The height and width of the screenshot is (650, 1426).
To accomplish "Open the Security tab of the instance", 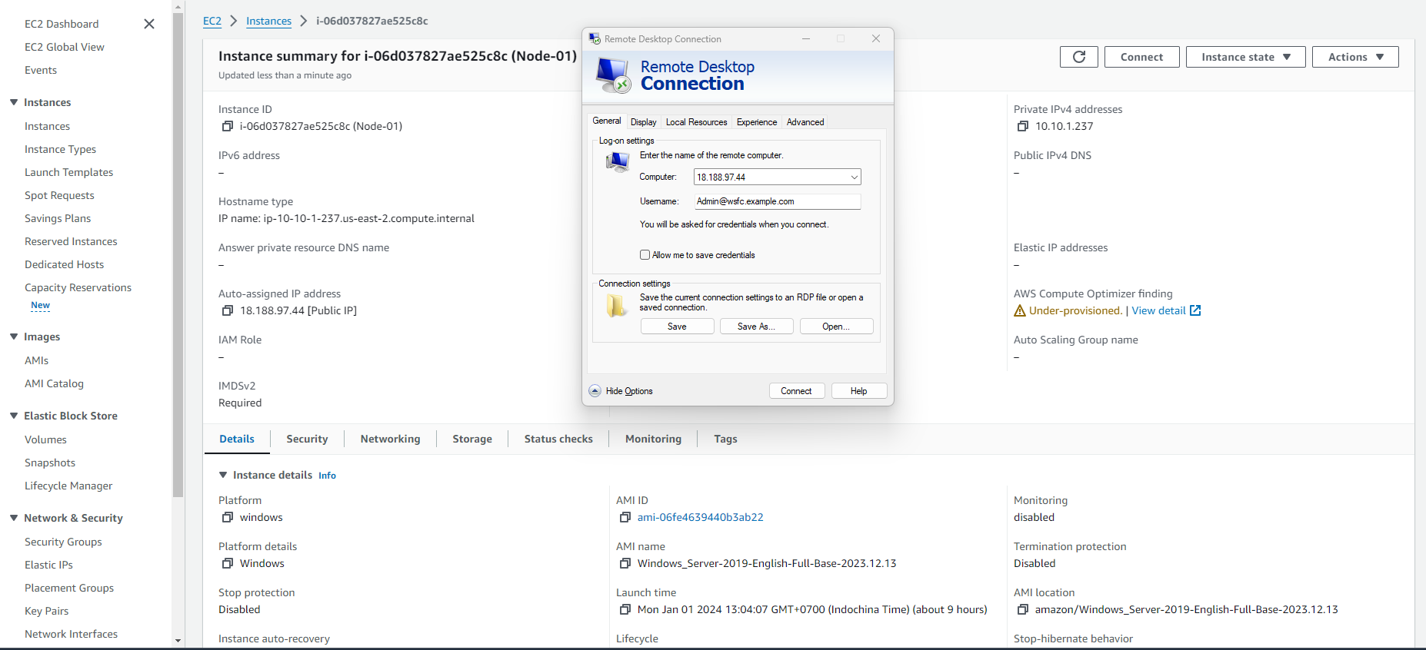I will click(x=307, y=439).
